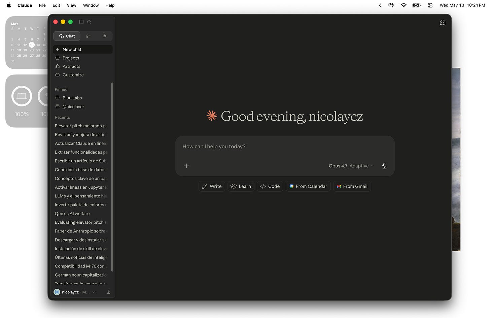Open chat "Instalación de skill de elev…"

(x=81, y=249)
